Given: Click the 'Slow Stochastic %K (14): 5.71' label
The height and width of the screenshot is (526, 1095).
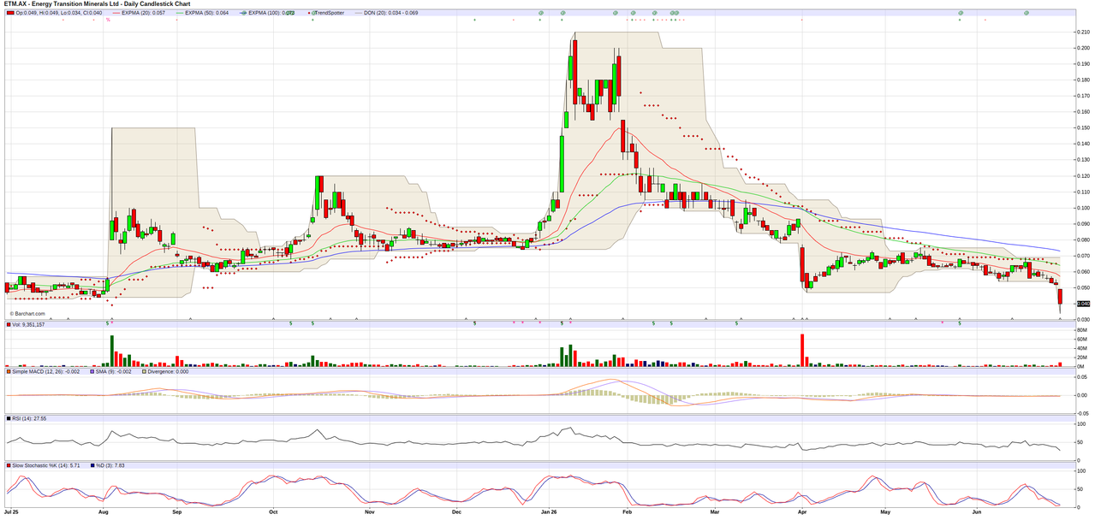Looking at the screenshot, I should click(47, 466).
